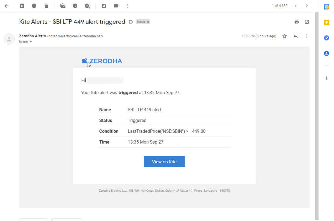Screen dimensions: 334x221
Task: Go back to the inbox list
Action: pos(6,6)
